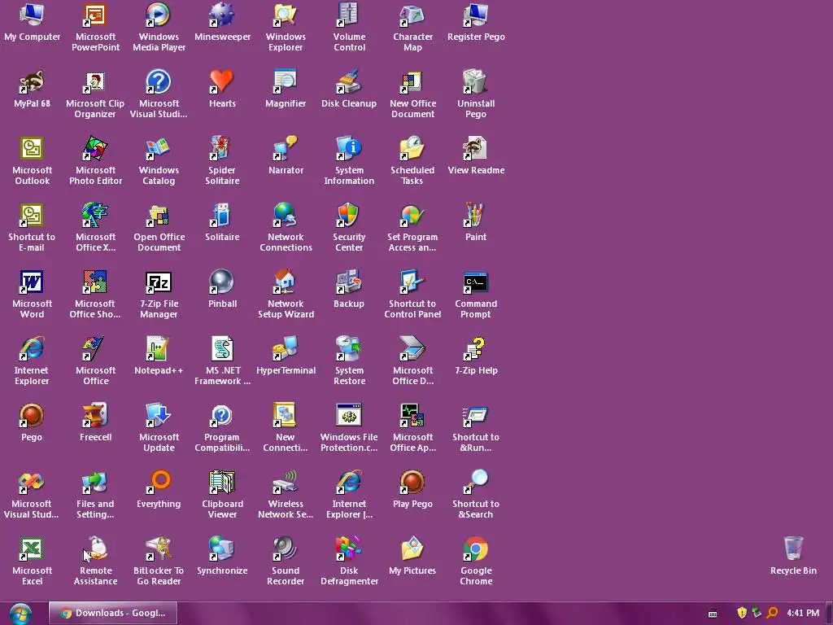The width and height of the screenshot is (833, 625).
Task: Open the System Information icon
Action: pos(349,149)
